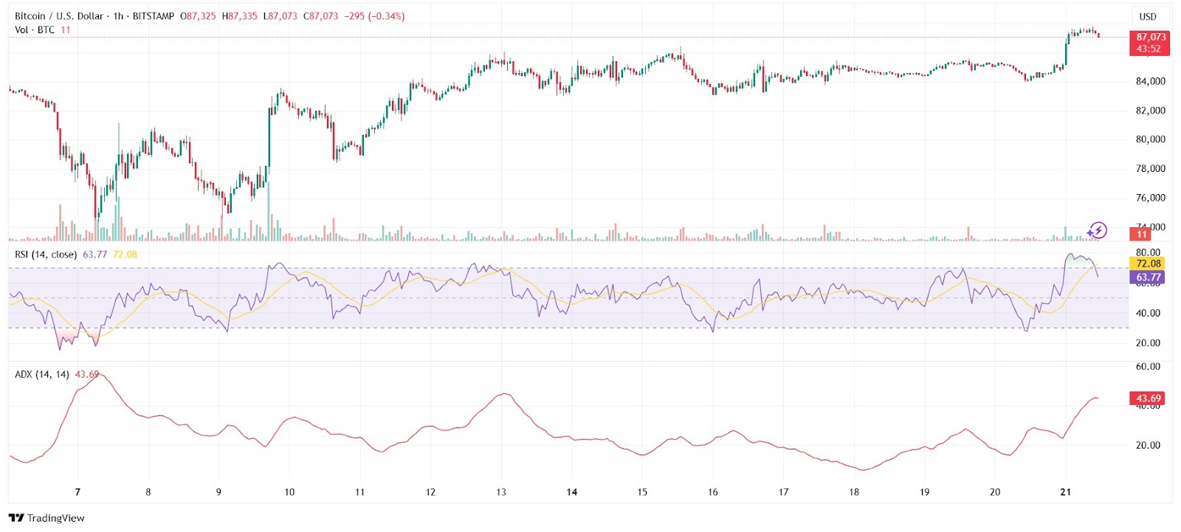This screenshot has width=1181, height=532.
Task: Click the red 43.69 ADX value tag
Action: coord(1148,398)
